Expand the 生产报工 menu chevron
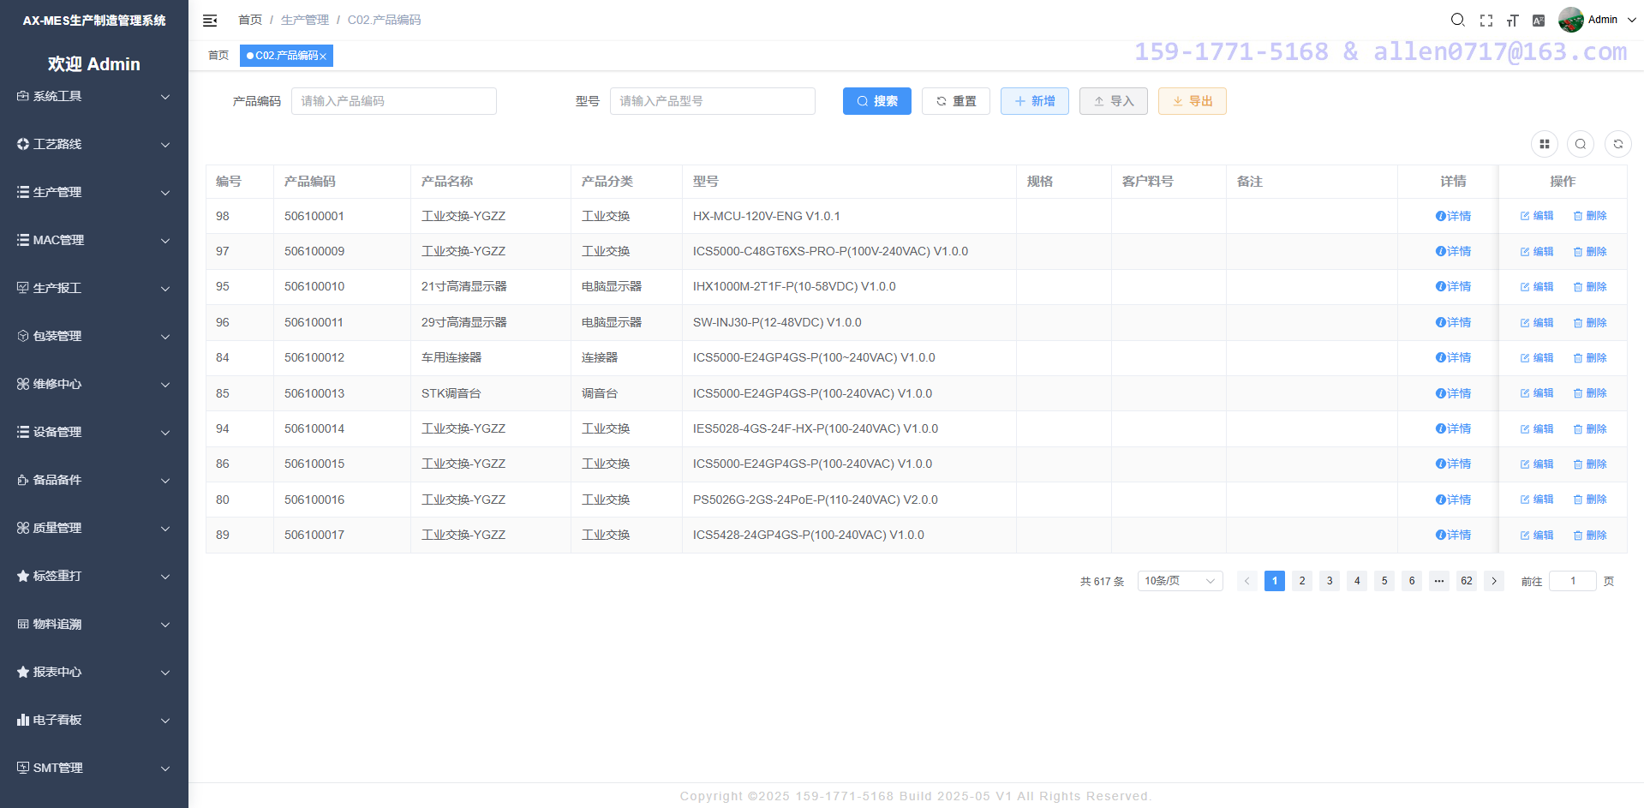Image resolution: width=1644 pixels, height=808 pixels. pos(165,289)
